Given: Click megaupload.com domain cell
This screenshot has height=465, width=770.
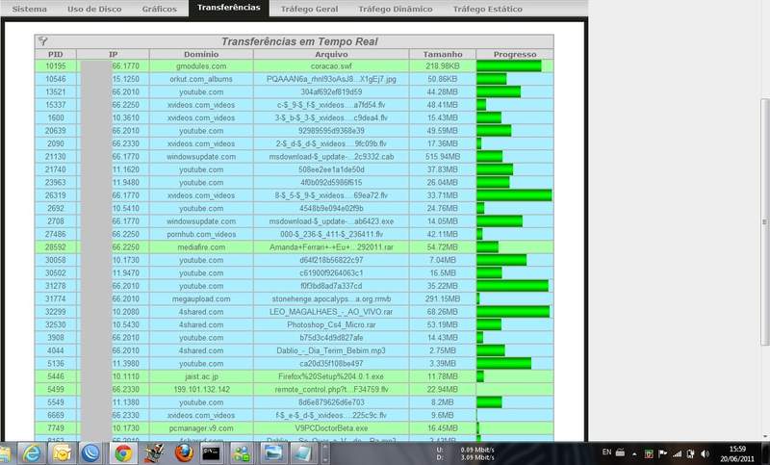Looking at the screenshot, I should pyautogui.click(x=201, y=298).
